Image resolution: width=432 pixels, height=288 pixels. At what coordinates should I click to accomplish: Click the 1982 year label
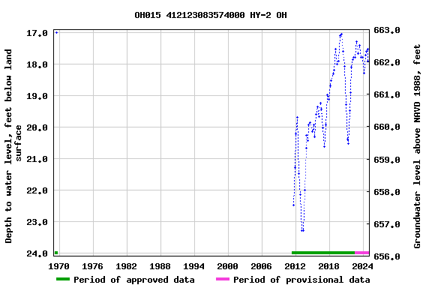coord(126,266)
